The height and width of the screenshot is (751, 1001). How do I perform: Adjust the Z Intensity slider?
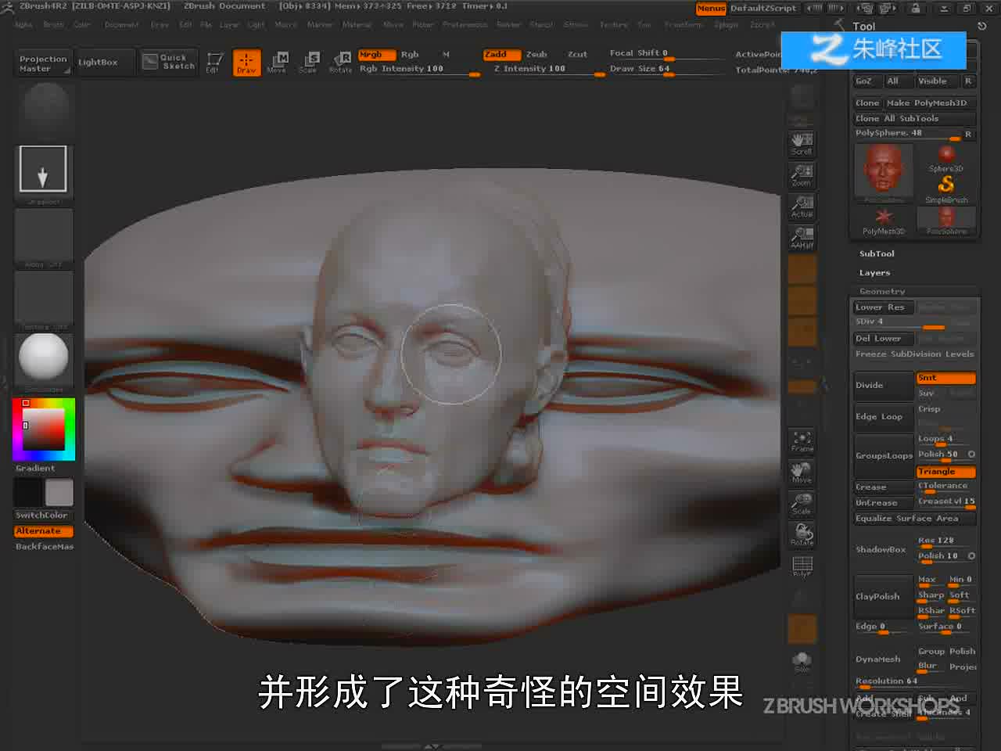547,69
